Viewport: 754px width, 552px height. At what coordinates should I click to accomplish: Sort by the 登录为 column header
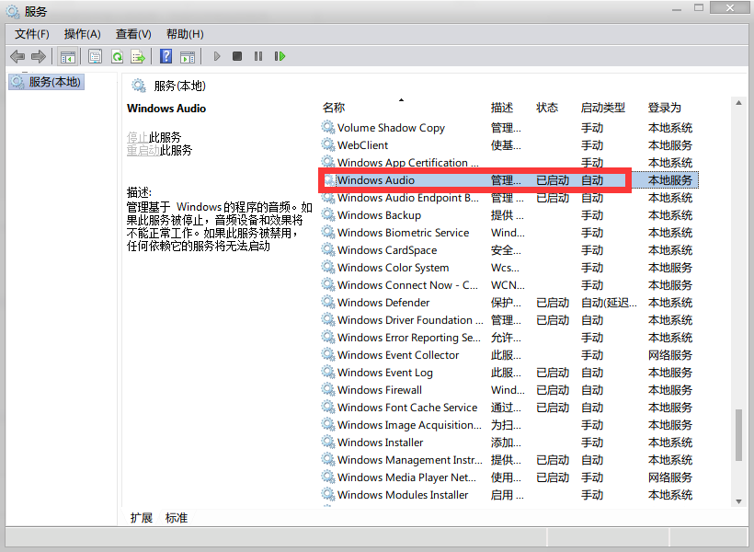[x=665, y=108]
